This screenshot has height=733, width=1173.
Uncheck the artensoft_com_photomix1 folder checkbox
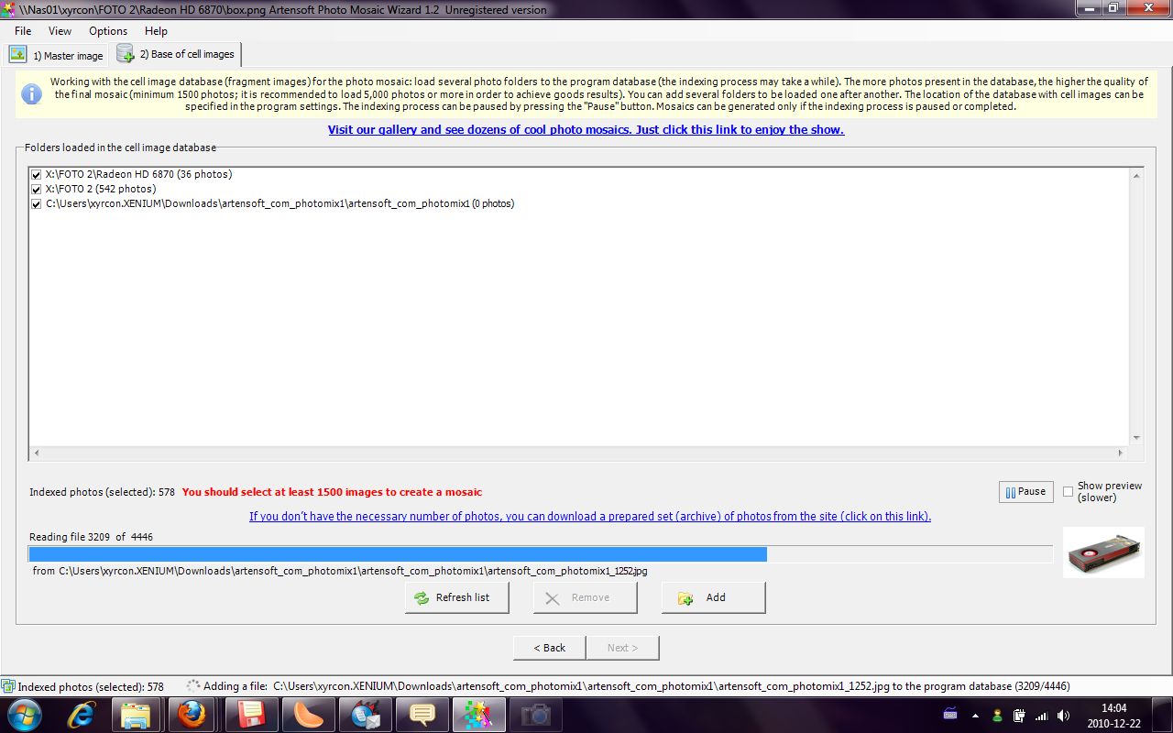click(36, 203)
